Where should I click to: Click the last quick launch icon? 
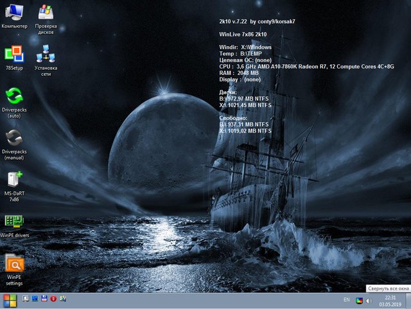coord(62,299)
